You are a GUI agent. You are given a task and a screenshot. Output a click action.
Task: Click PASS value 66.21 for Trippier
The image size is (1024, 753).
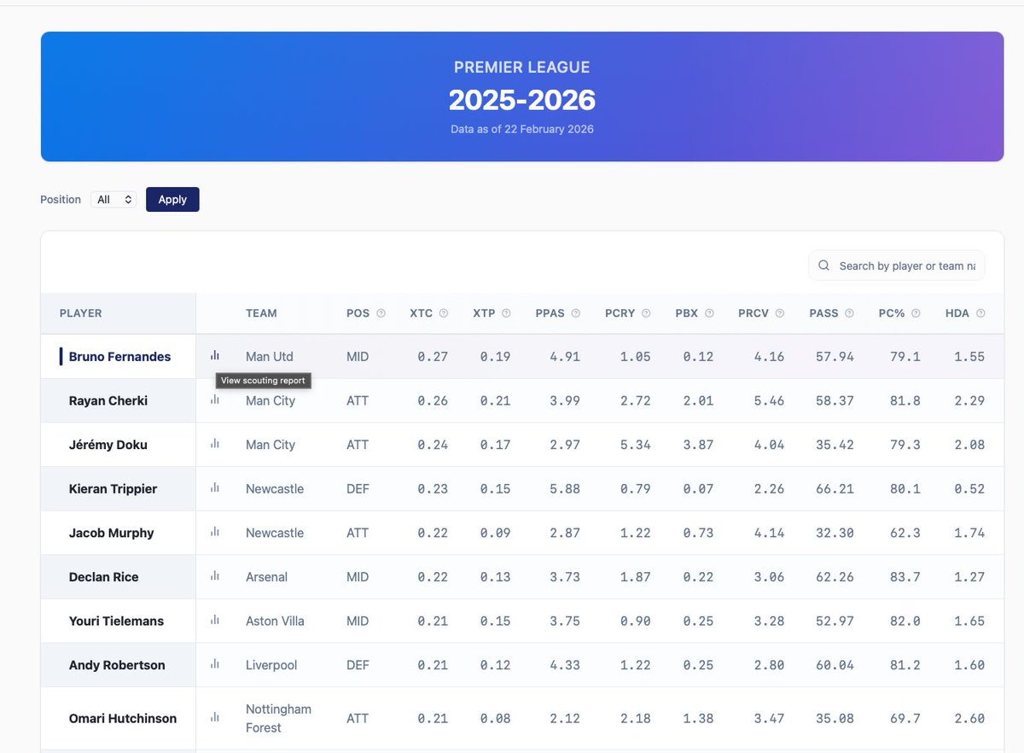835,489
